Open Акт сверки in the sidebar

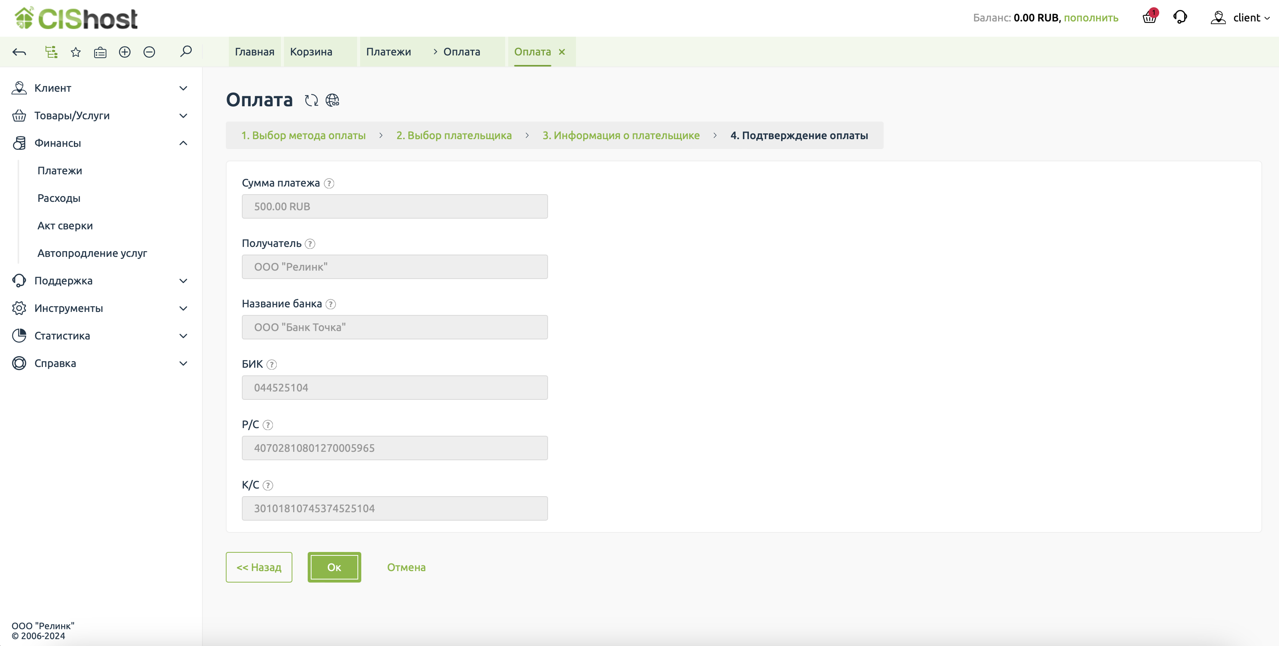pyautogui.click(x=65, y=226)
